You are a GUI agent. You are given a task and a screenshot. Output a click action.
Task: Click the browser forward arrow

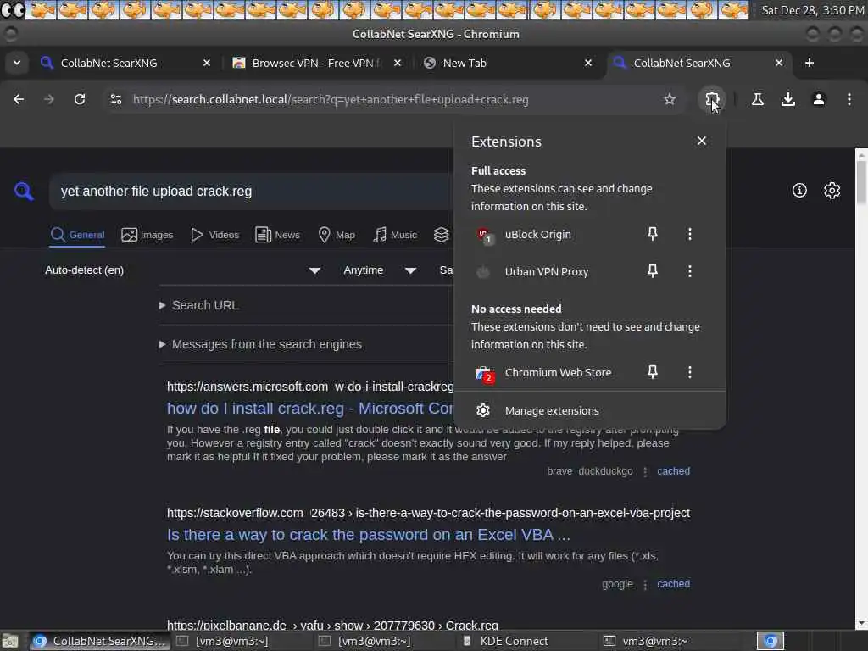coord(49,99)
